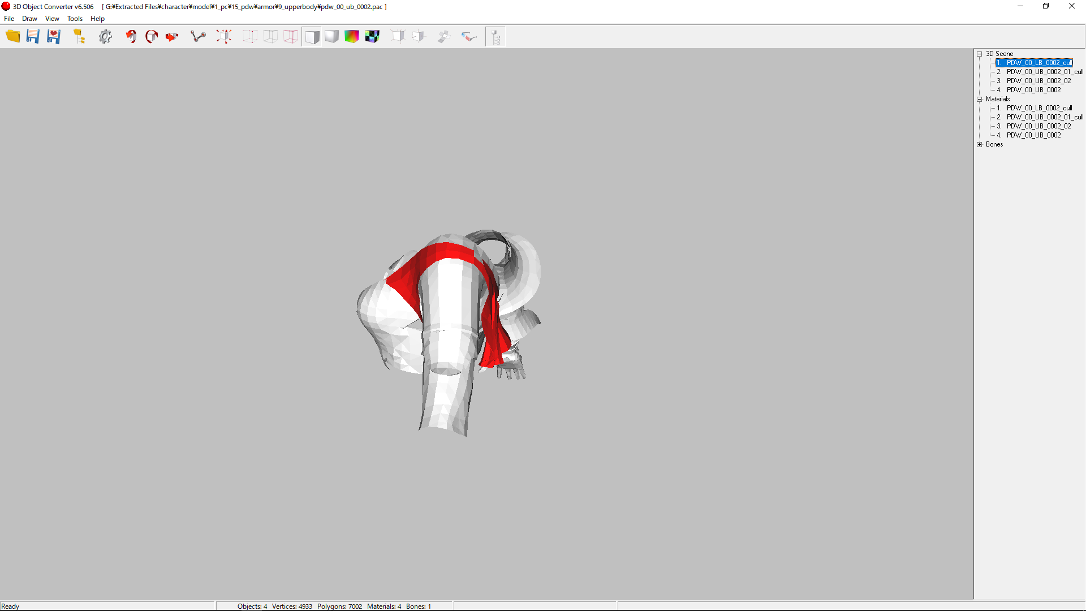
Task: Open the Help menu
Action: [97, 19]
